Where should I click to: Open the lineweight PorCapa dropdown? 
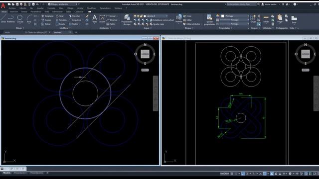pyautogui.click(x=234, y=20)
